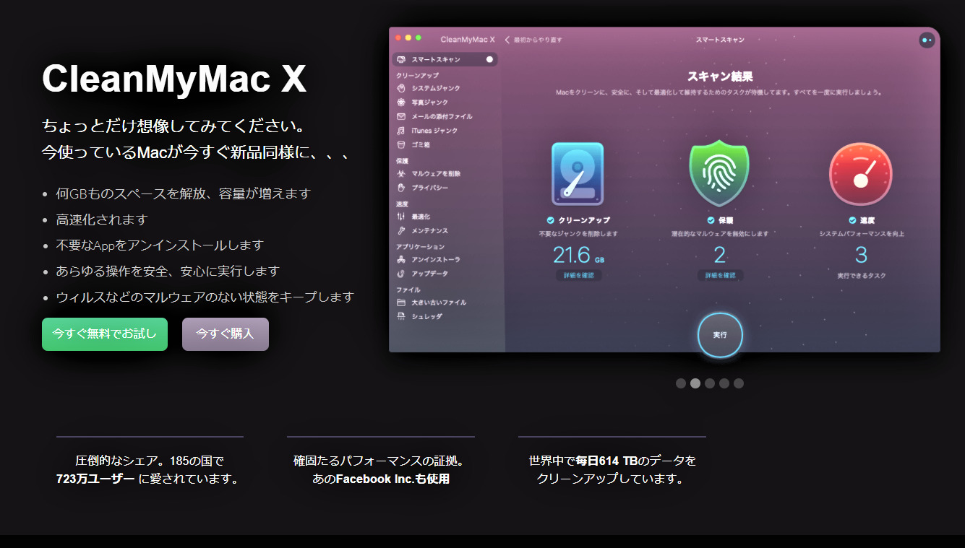Click the 高速化されます bullet
The height and width of the screenshot is (548, 965).
pyautogui.click(x=102, y=219)
